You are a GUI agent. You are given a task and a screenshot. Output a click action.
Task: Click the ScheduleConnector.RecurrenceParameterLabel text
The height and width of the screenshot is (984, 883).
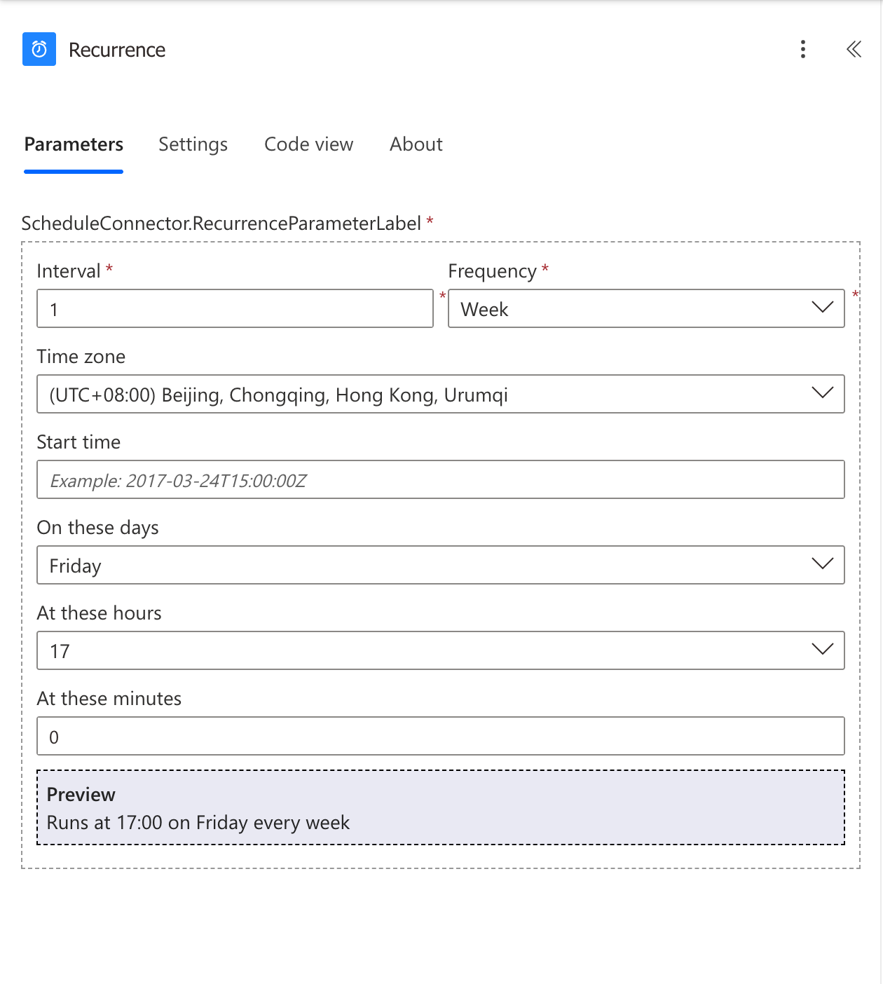(221, 224)
